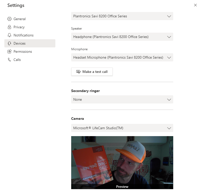Click the Settings title
The image size is (199, 195).
pos(16,5)
